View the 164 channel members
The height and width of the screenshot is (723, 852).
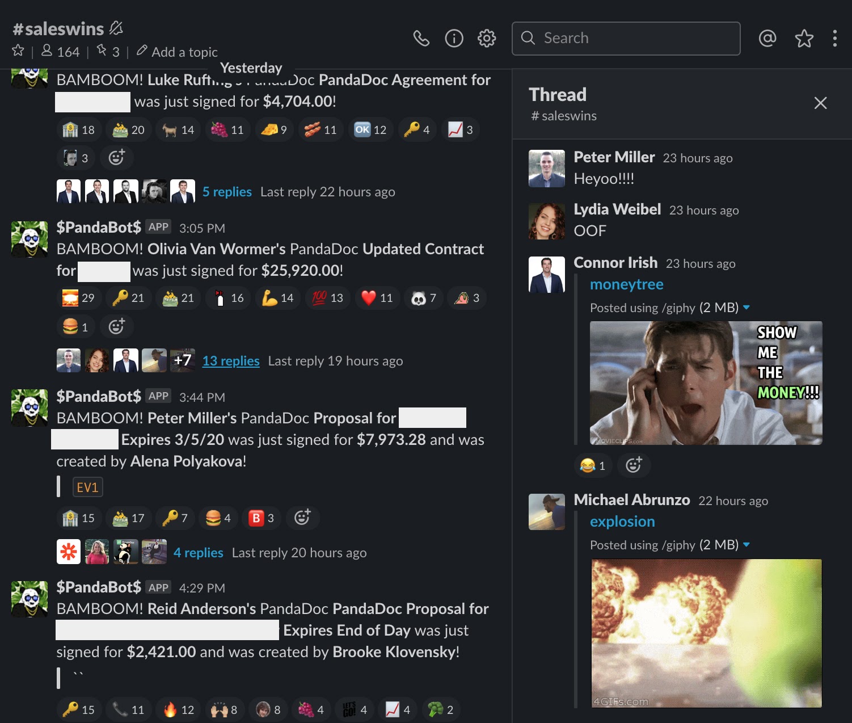61,52
